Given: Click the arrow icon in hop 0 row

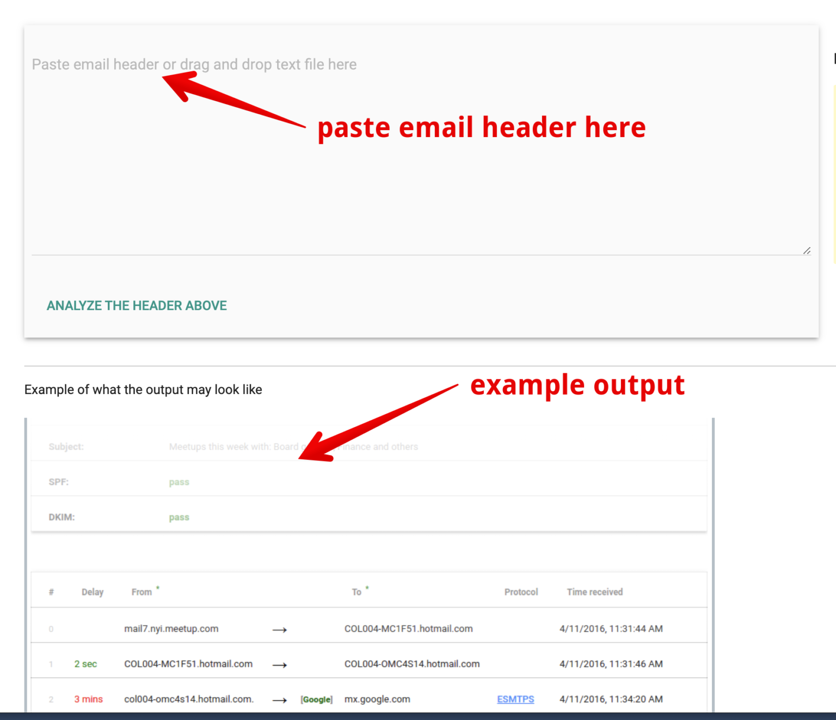Looking at the screenshot, I should click(x=279, y=630).
